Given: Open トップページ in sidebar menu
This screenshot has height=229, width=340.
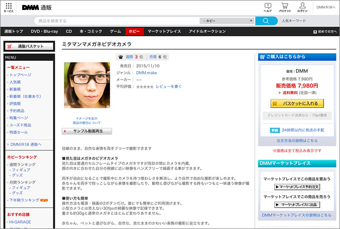Looking at the screenshot, I should (x=20, y=75).
